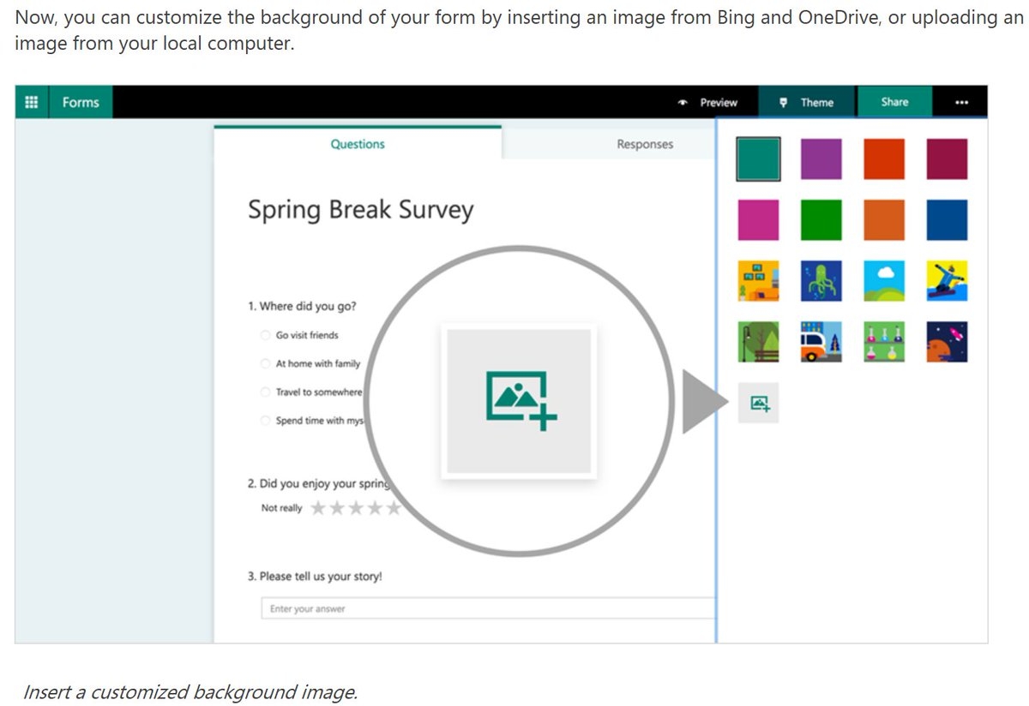The height and width of the screenshot is (706, 1029).
Task: Choose the cloud and hills theme
Action: pos(884,281)
